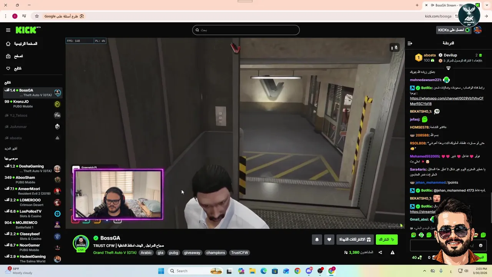Open the Kick hamburger menu
The image size is (492, 277).
[x=8, y=30]
